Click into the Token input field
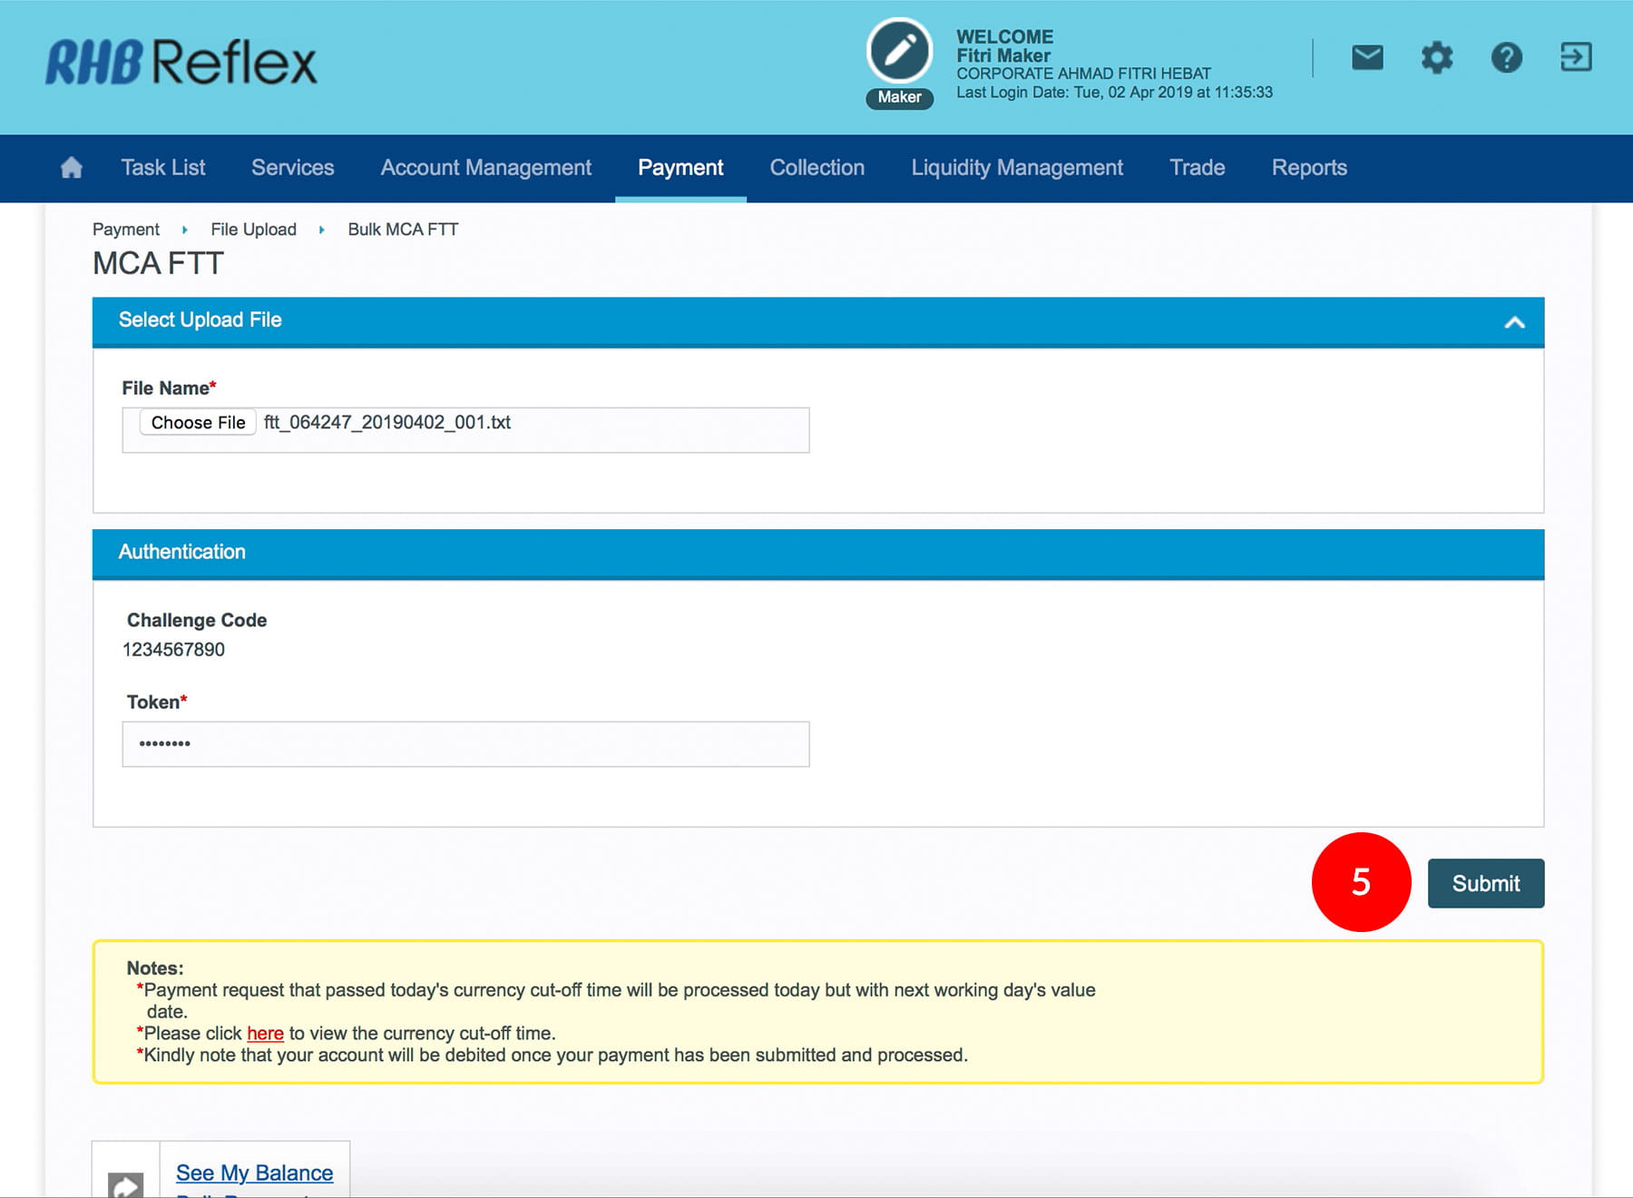The width and height of the screenshot is (1633, 1198). 465,744
